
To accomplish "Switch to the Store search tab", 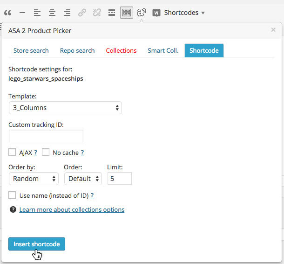I will [x=31, y=50].
